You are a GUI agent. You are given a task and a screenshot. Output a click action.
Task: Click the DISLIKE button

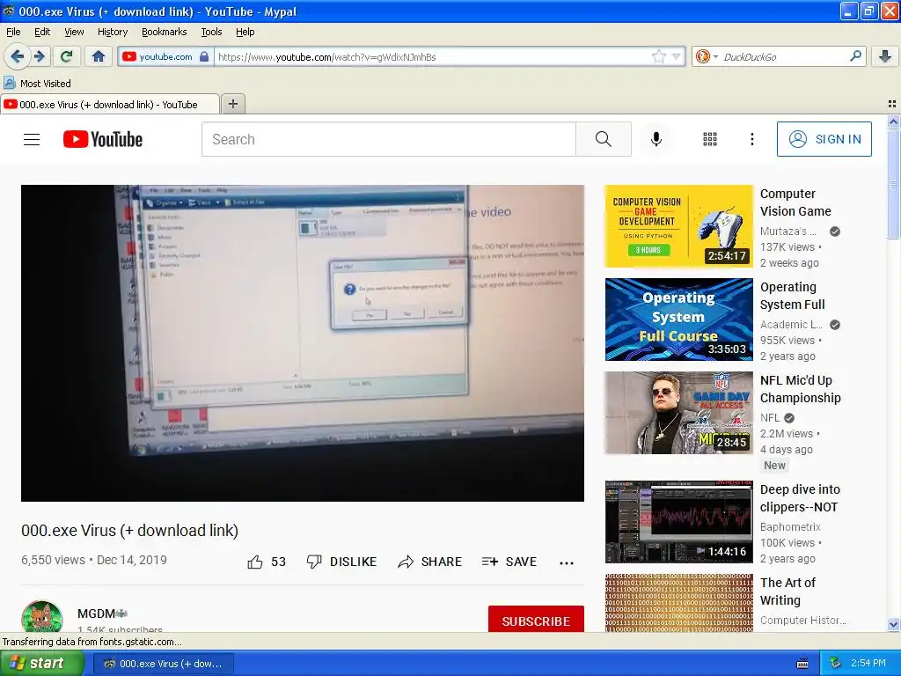342,562
